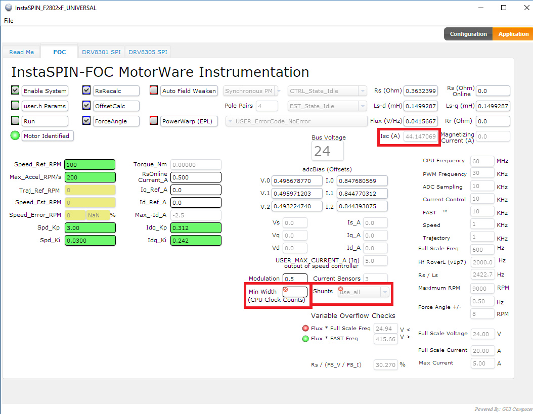The width and height of the screenshot is (533, 414).
Task: Click the Flux (V/Hz) value field
Action: click(x=421, y=121)
